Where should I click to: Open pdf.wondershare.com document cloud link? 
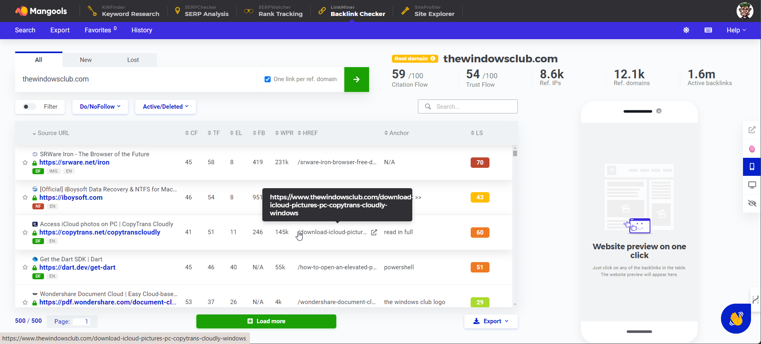point(108,302)
